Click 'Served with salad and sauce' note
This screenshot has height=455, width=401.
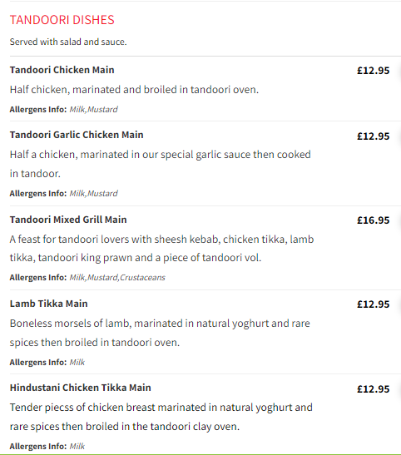(x=68, y=42)
